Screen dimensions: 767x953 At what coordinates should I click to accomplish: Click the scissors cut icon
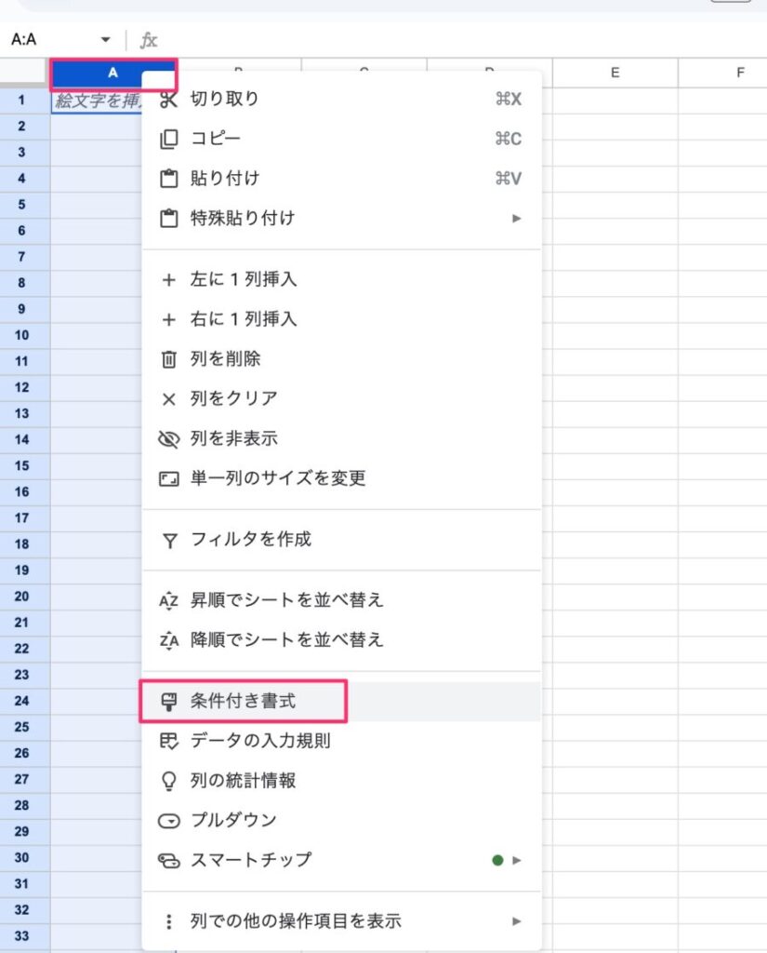click(x=169, y=100)
